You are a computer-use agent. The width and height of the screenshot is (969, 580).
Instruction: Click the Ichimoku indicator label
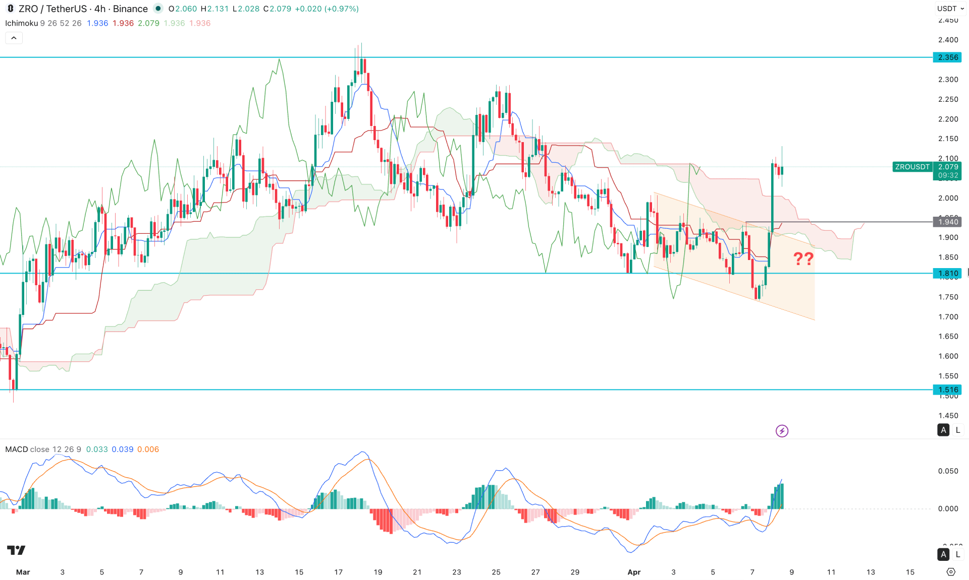click(x=22, y=23)
